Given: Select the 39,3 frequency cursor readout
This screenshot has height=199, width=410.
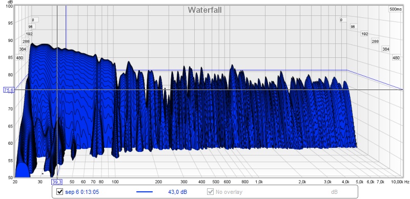Looking at the screenshot, I should [57, 182].
